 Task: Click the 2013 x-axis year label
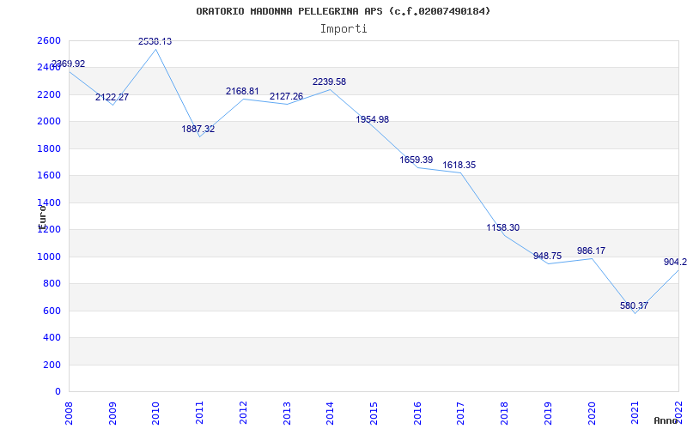pos(287,414)
